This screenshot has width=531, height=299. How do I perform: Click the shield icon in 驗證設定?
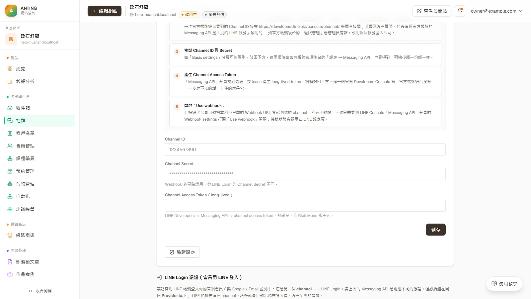pos(172,252)
